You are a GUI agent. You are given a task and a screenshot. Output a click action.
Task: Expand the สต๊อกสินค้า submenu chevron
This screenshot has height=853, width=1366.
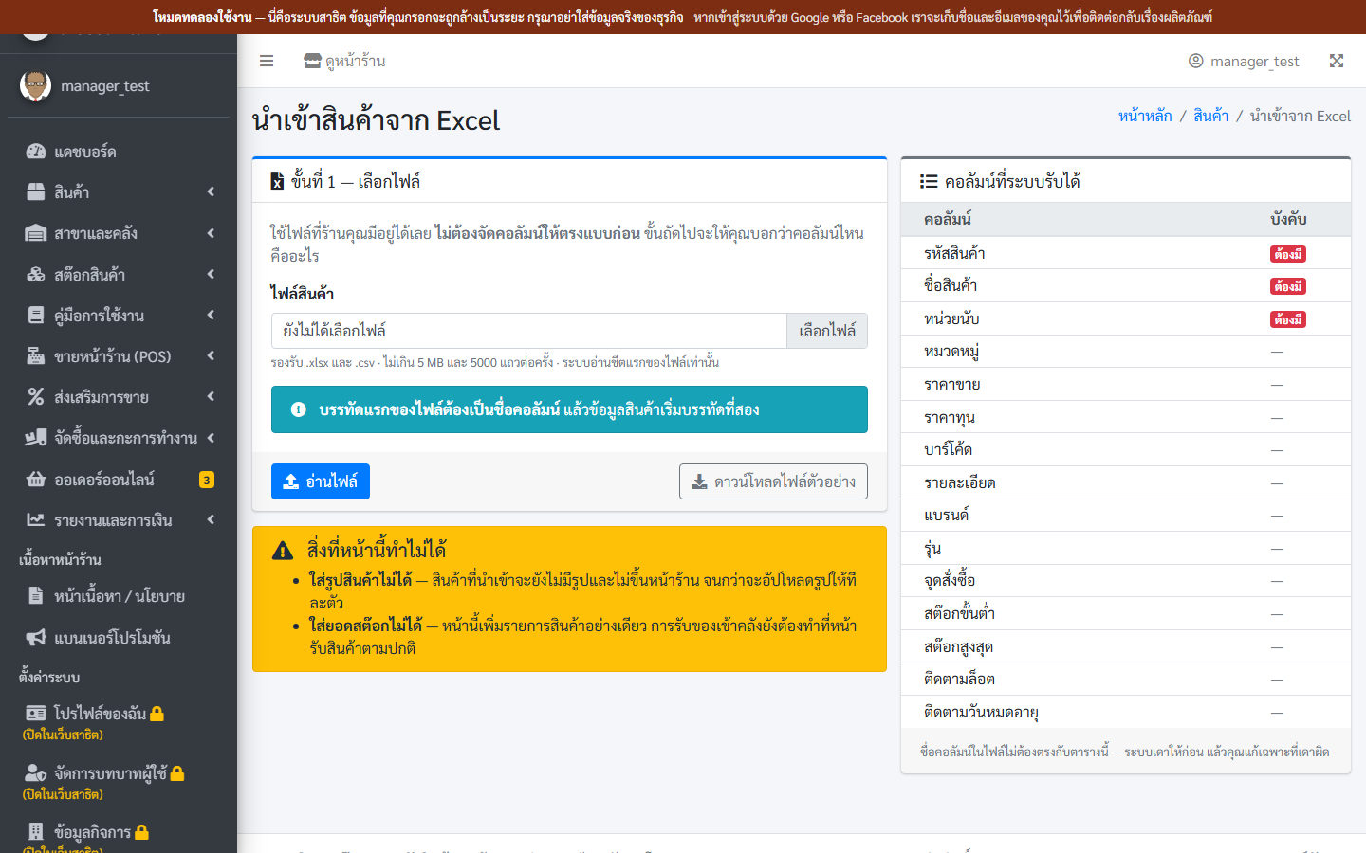coord(211,275)
